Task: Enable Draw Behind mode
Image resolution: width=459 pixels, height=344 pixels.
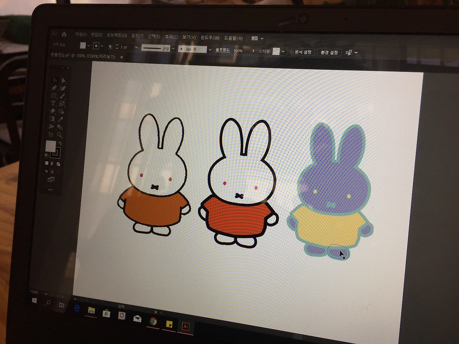Action: [x=52, y=171]
